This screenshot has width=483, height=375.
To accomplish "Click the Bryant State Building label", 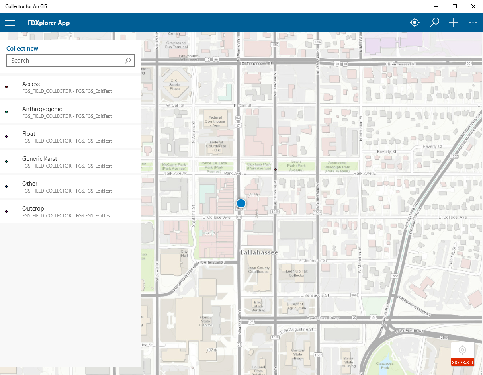I will pos(348,362).
